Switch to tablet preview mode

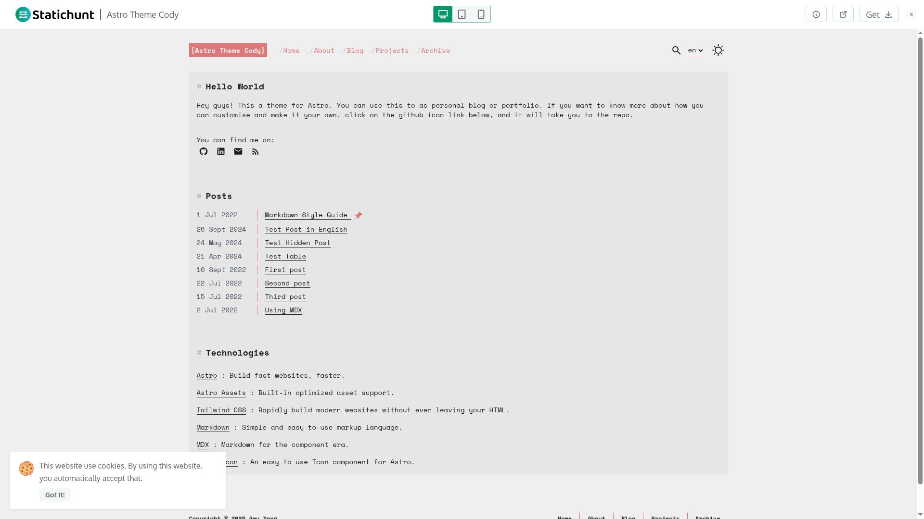pyautogui.click(x=462, y=14)
